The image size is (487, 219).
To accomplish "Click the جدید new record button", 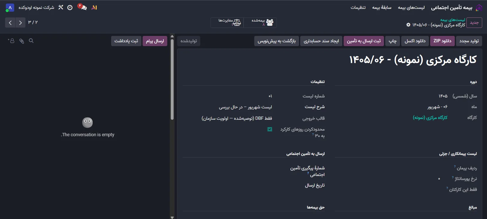I will click(x=474, y=23).
